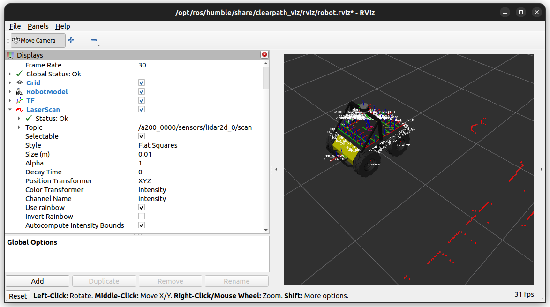Disable the Grid display checkbox
The width and height of the screenshot is (550, 307).
[x=142, y=83]
